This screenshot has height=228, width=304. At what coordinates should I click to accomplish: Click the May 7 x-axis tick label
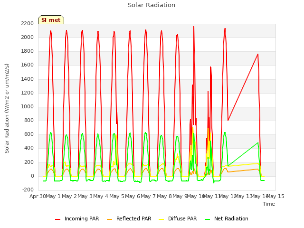tap(148, 196)
